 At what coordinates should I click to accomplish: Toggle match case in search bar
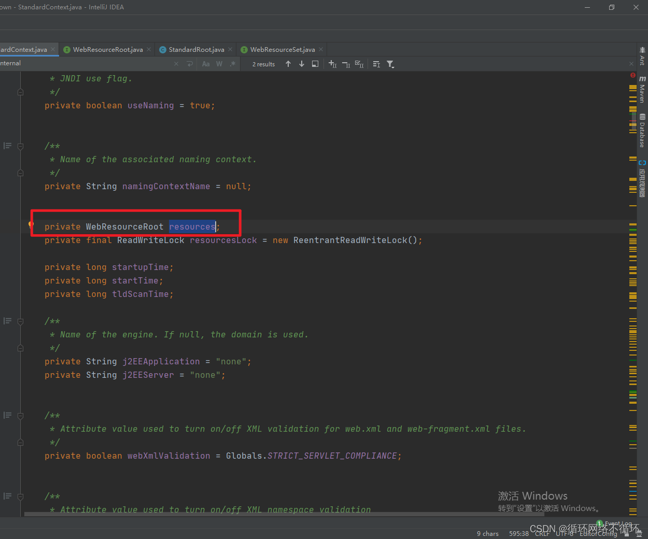pos(206,64)
